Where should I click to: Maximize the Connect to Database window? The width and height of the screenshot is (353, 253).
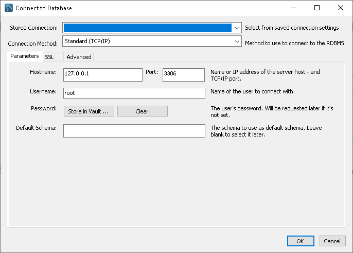[317, 8]
